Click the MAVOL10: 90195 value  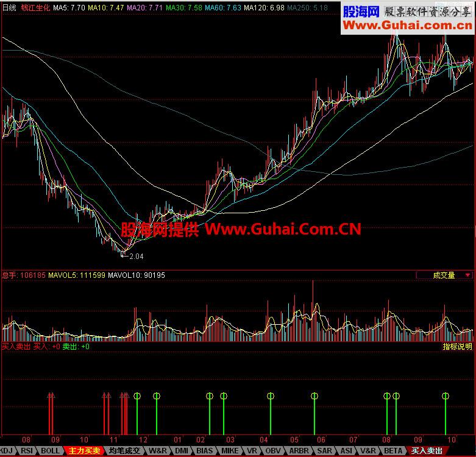tap(137, 275)
